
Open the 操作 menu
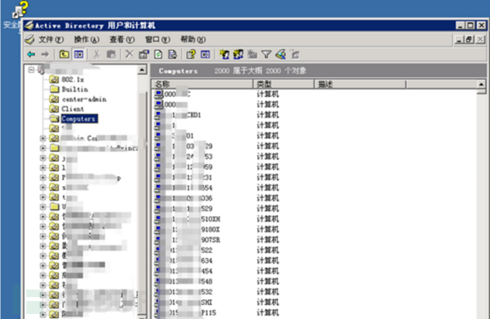(x=82, y=40)
